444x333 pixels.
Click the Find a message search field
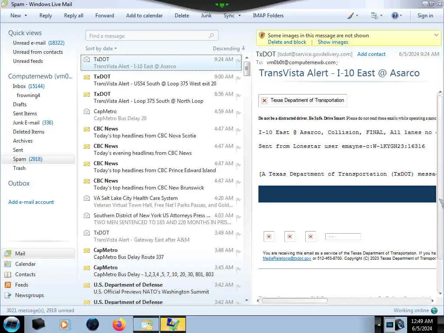pyautogui.click(x=152, y=36)
